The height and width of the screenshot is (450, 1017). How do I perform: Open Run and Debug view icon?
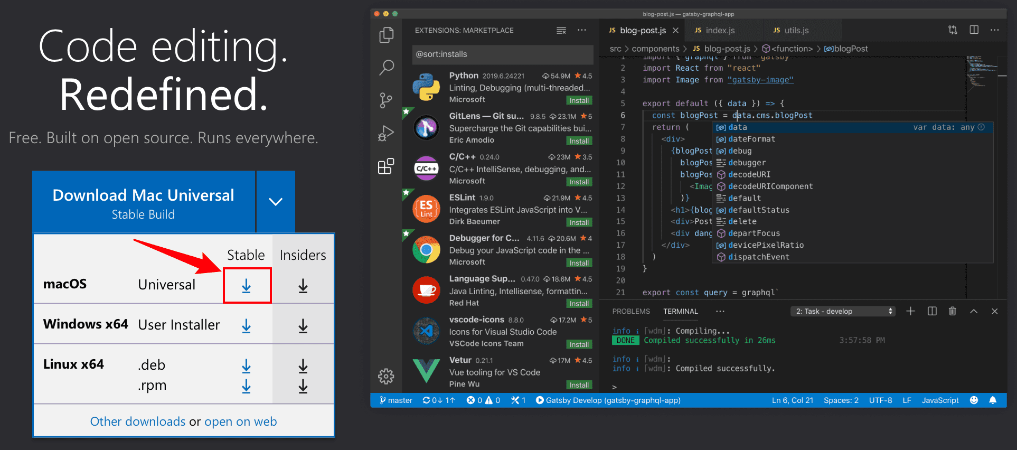pos(386,133)
